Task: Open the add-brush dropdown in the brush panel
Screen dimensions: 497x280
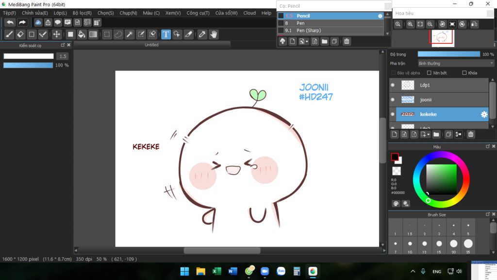Action: tap(307, 42)
